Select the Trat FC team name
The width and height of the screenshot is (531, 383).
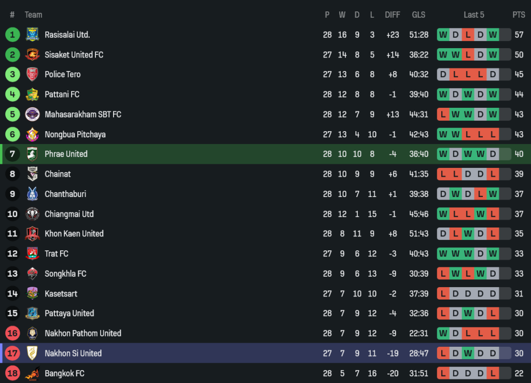pyautogui.click(x=56, y=253)
